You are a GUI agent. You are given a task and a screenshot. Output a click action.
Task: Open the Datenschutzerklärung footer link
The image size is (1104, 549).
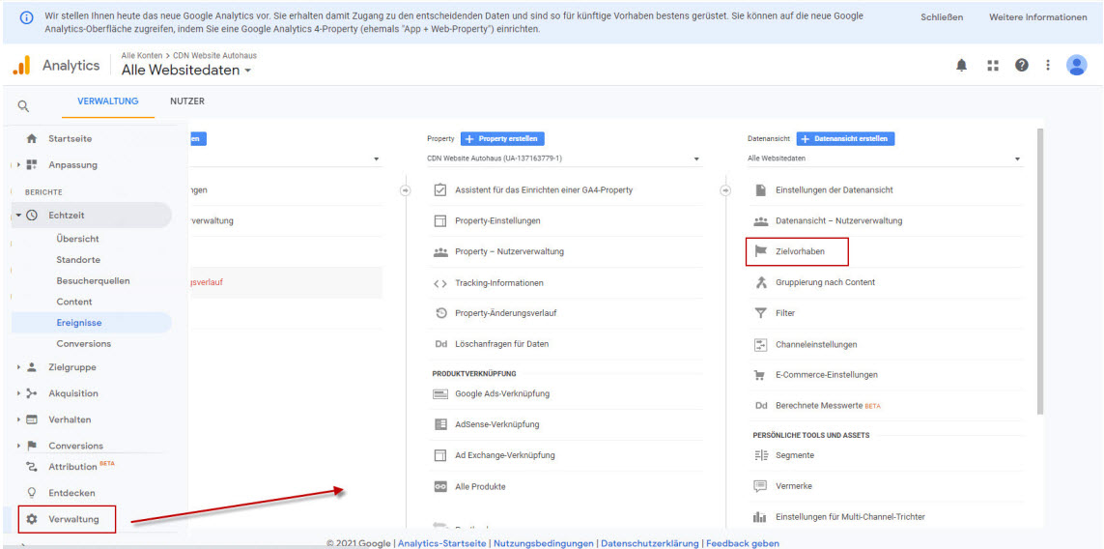click(x=650, y=543)
